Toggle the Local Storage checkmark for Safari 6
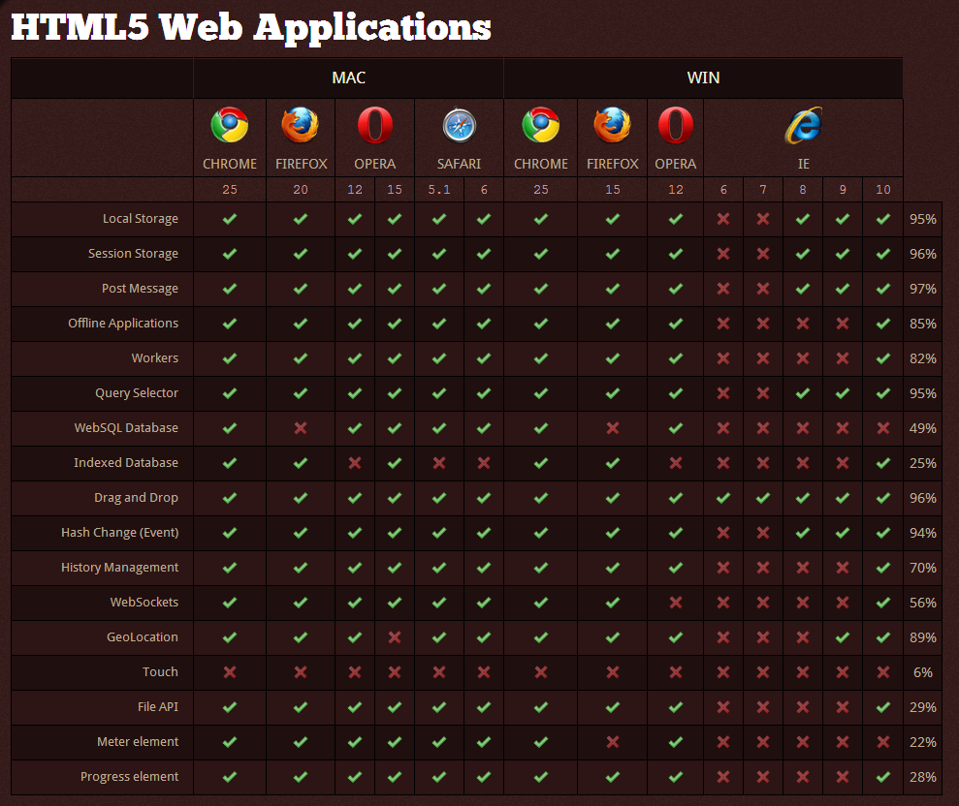 tap(483, 219)
